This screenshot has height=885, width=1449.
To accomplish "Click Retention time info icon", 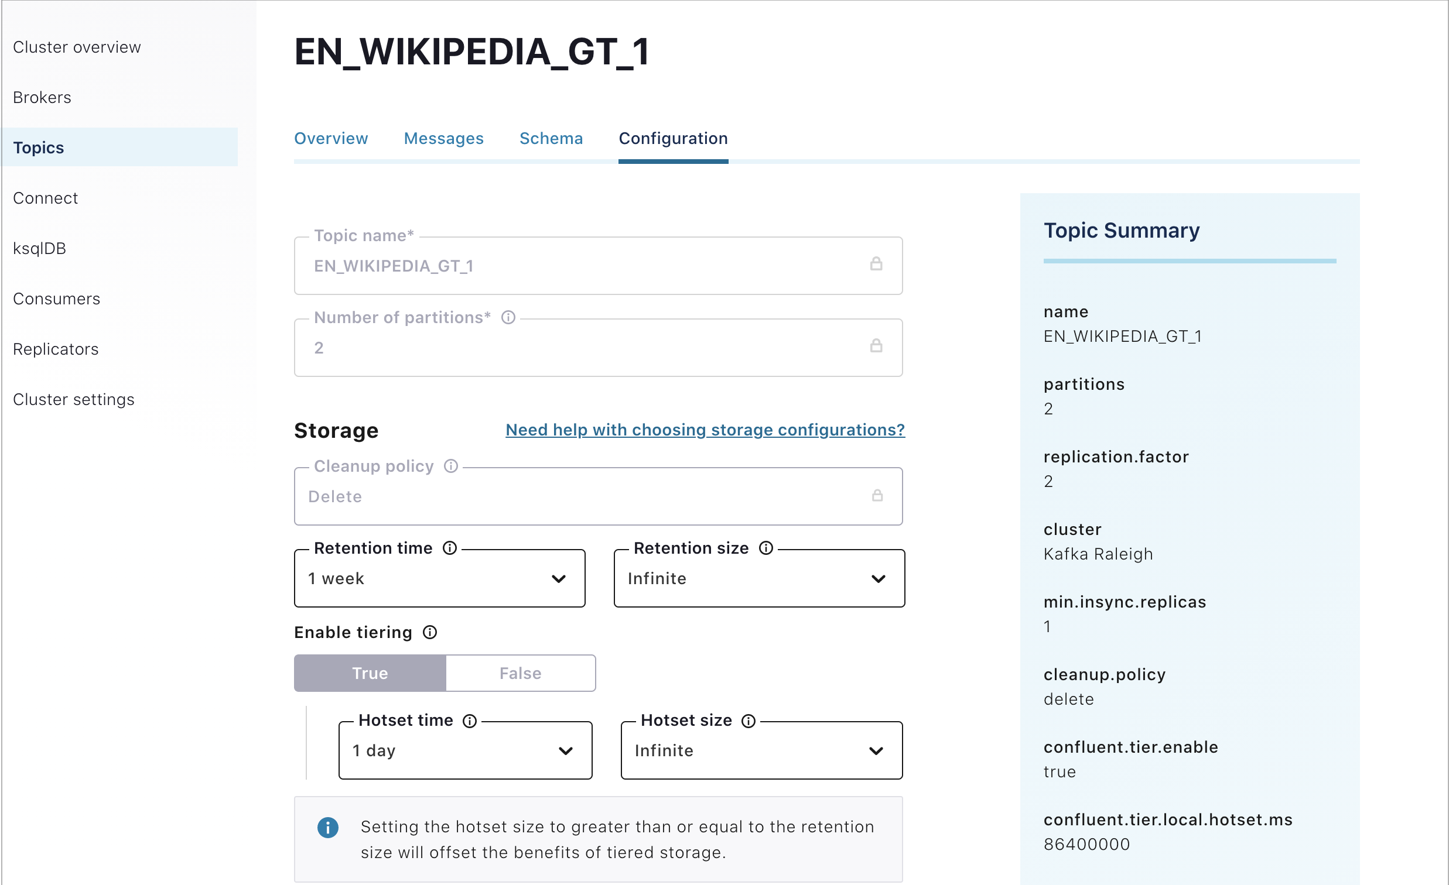I will point(450,548).
